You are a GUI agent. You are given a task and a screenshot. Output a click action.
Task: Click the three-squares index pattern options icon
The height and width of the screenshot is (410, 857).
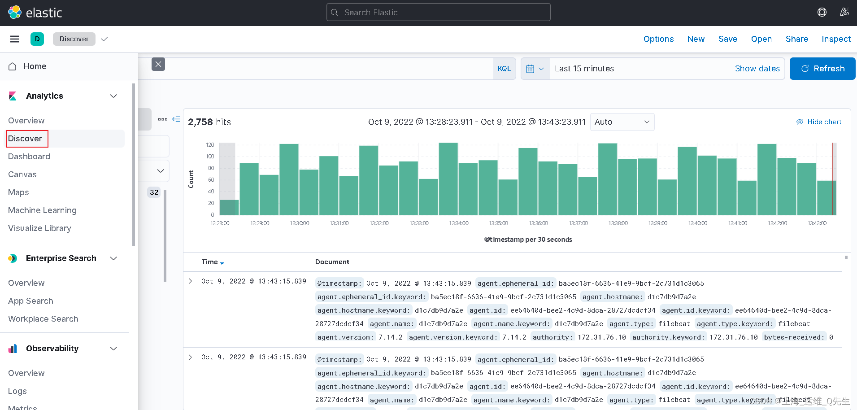tap(163, 119)
